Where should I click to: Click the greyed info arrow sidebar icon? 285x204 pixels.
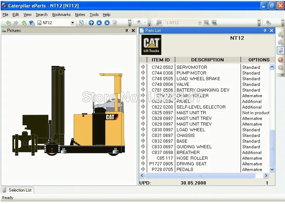click(x=280, y=68)
